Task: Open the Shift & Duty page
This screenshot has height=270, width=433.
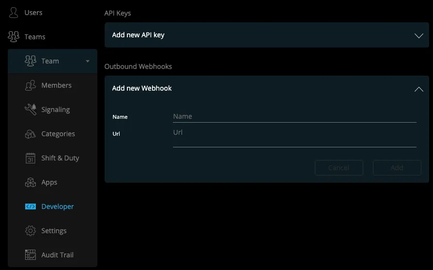Action: [x=60, y=158]
